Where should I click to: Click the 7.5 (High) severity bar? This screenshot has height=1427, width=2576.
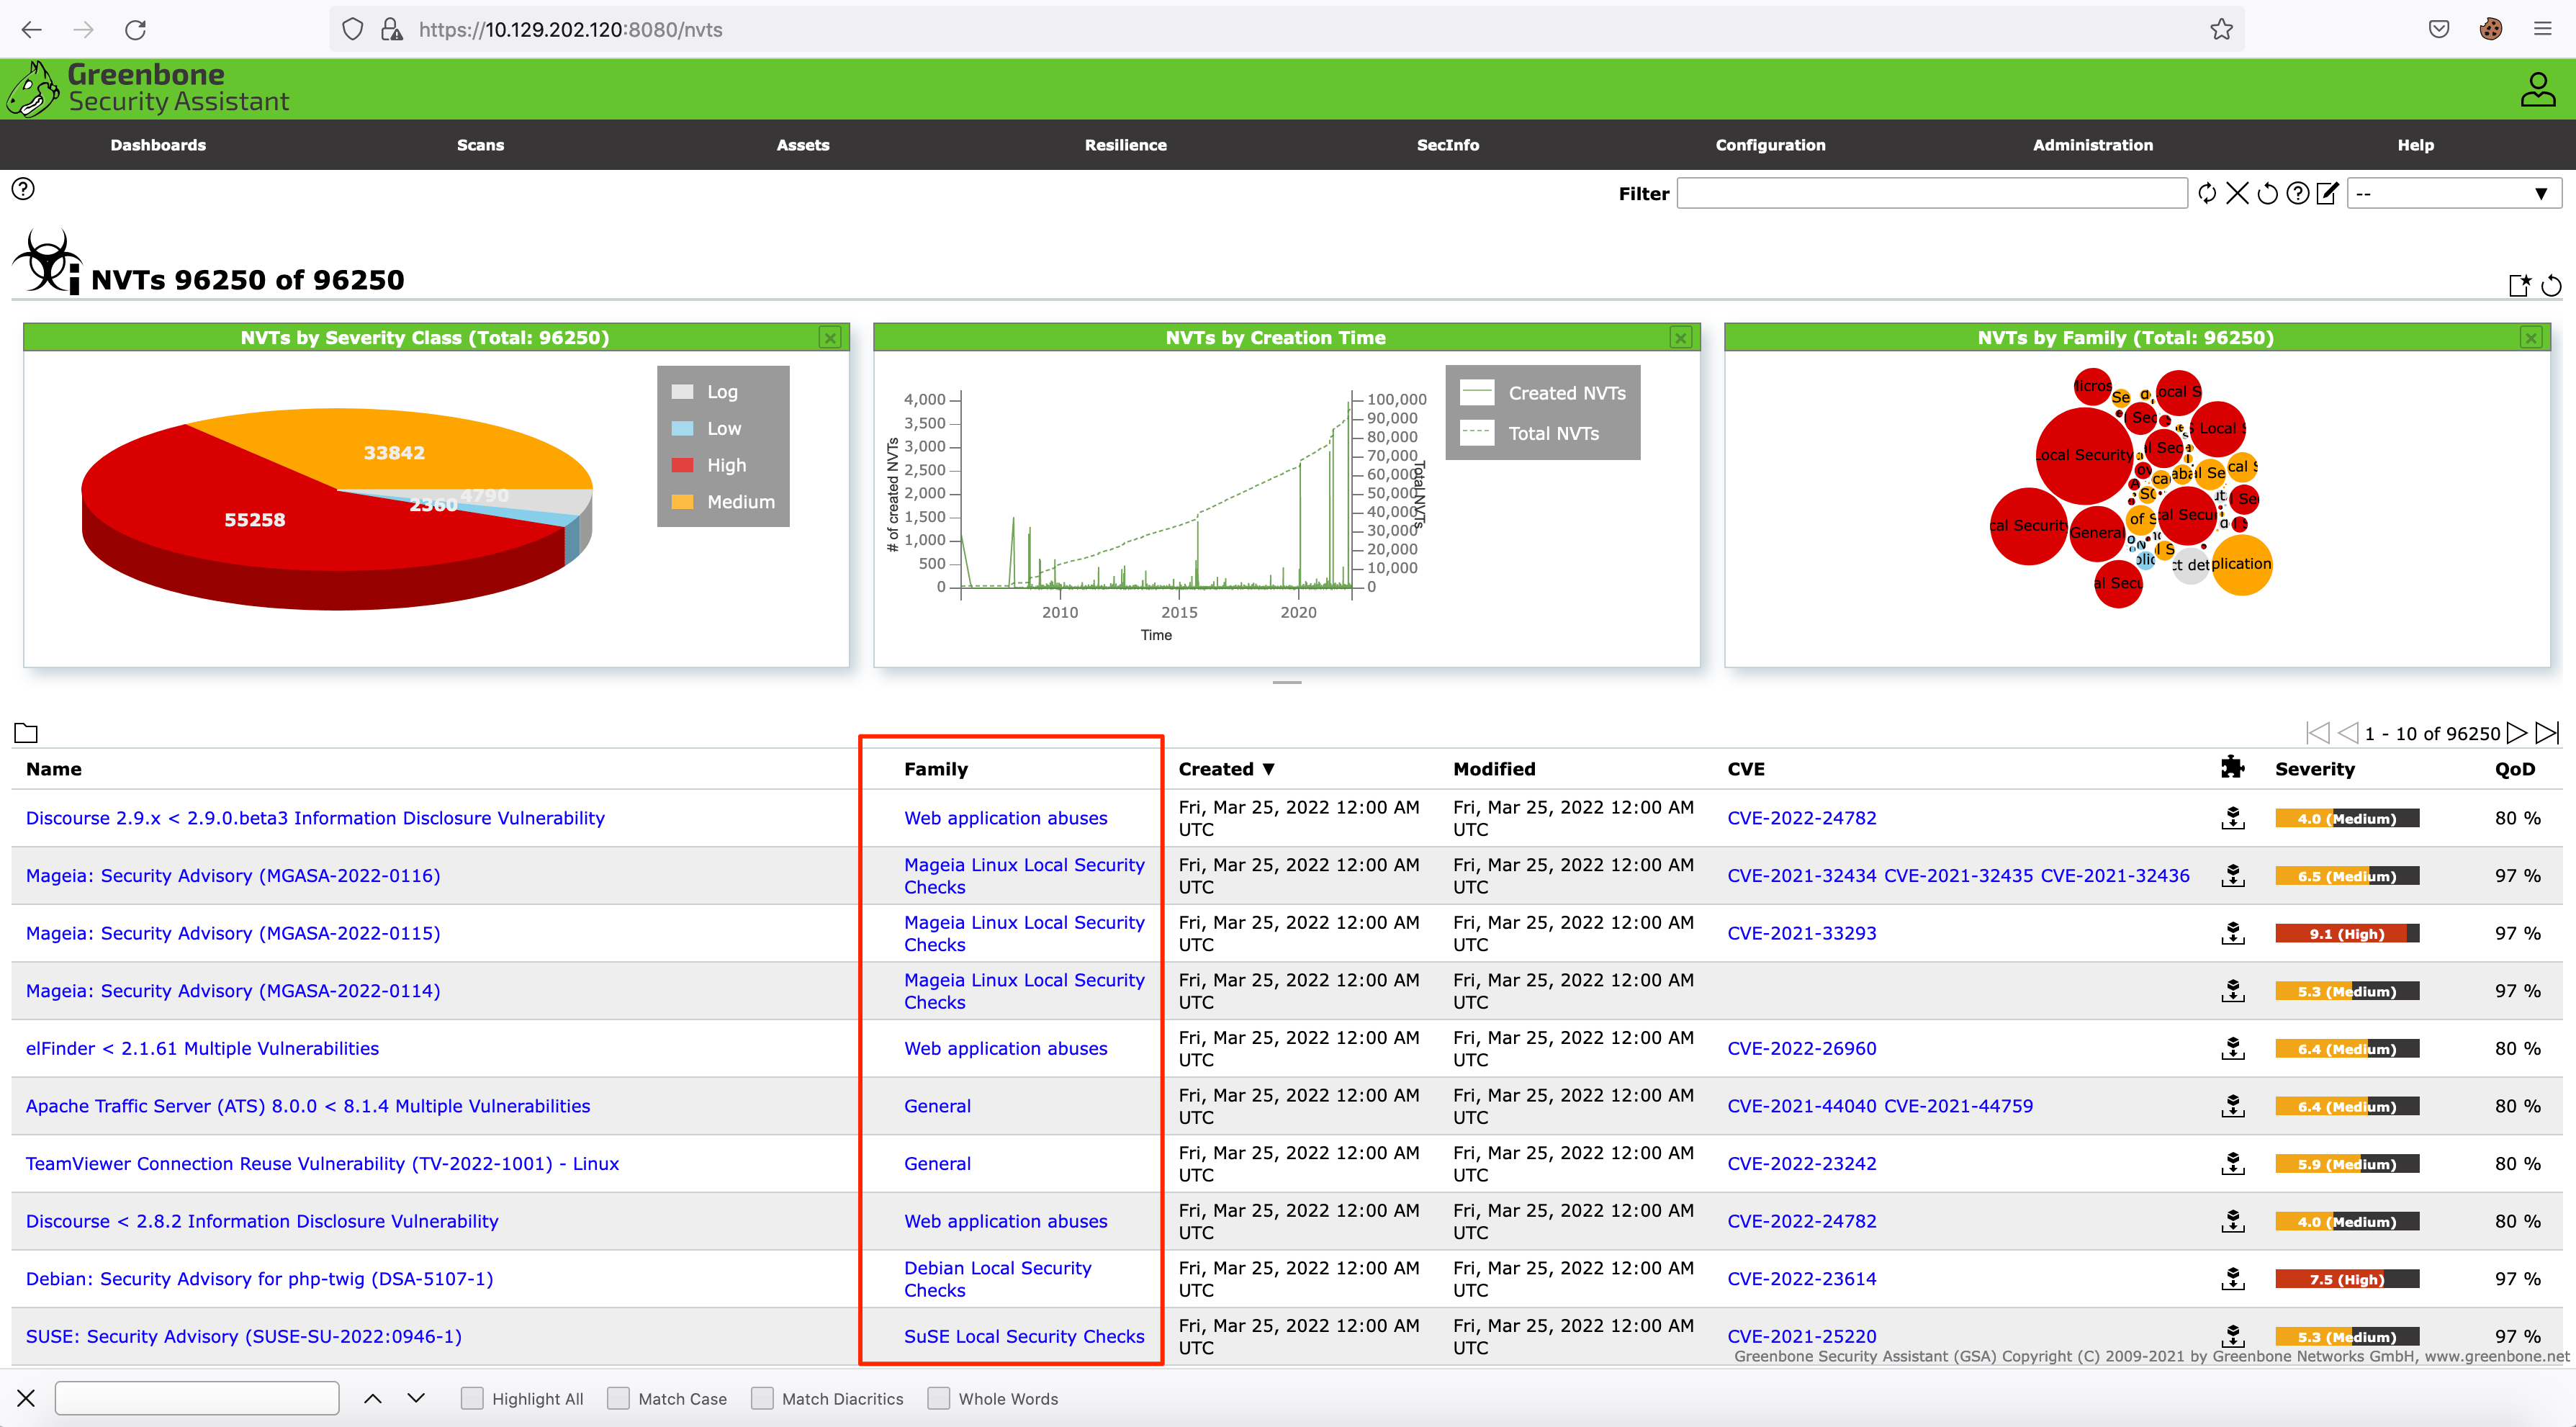tap(2347, 1279)
